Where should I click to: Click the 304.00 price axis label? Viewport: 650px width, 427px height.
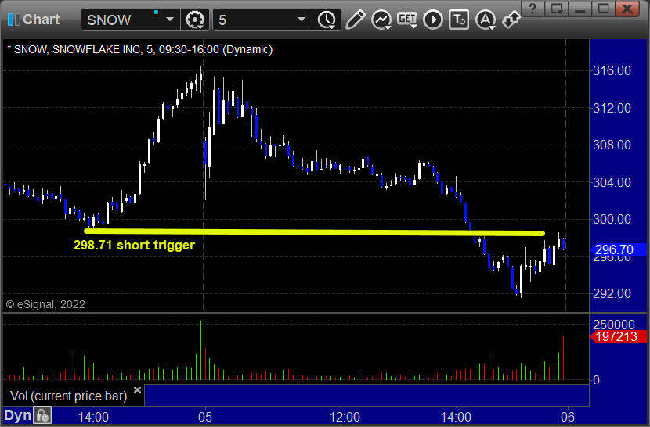click(612, 182)
